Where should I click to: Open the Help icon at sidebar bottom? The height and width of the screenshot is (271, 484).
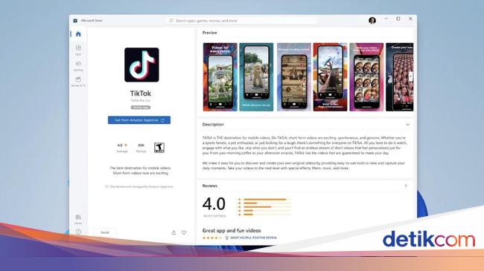78,232
